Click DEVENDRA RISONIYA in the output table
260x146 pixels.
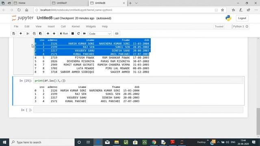80,61
